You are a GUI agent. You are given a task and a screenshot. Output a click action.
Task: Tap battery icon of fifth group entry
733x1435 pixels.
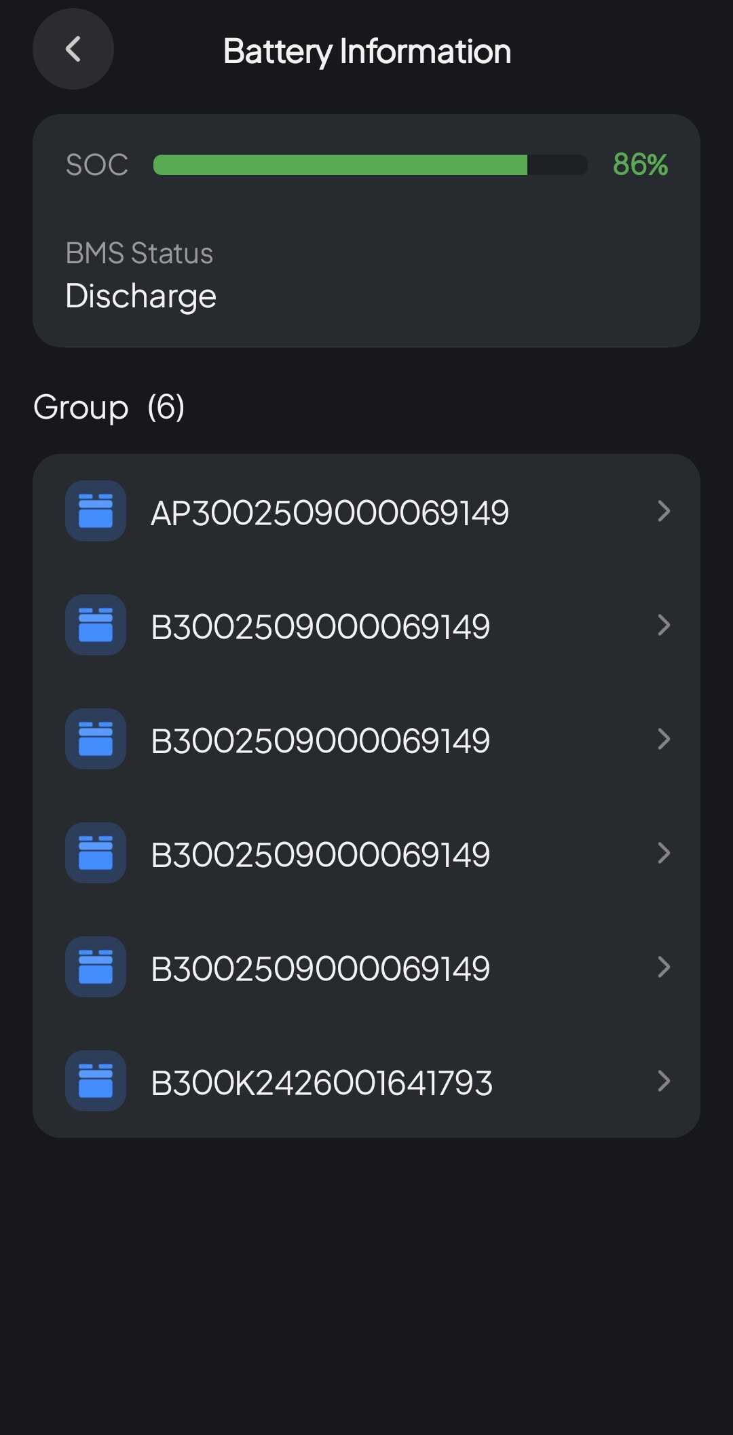pyautogui.click(x=96, y=967)
